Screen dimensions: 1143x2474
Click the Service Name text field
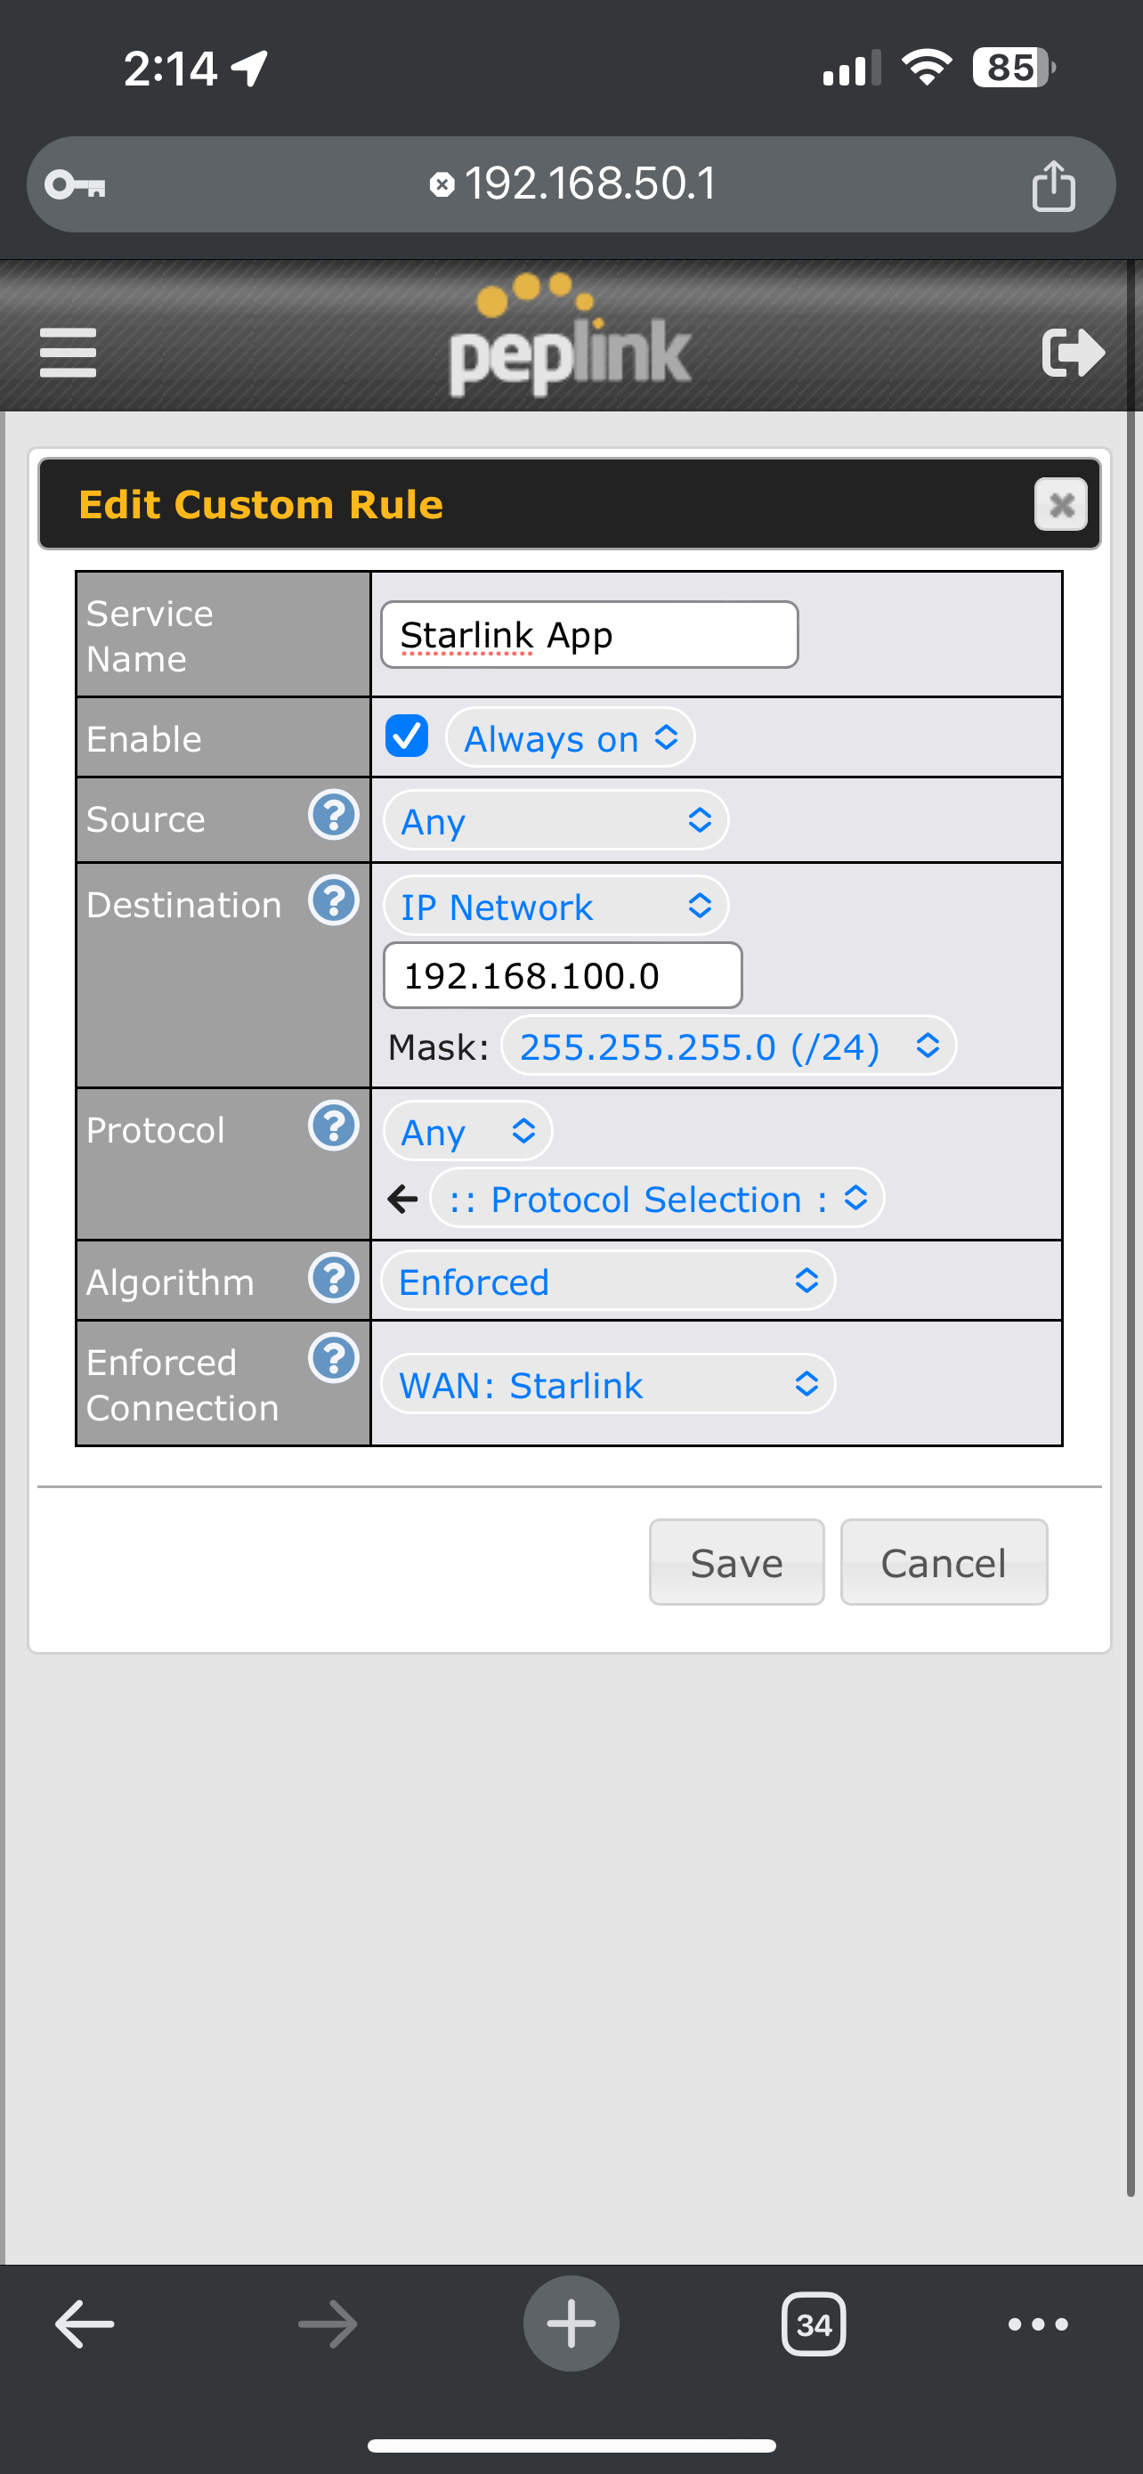(589, 636)
